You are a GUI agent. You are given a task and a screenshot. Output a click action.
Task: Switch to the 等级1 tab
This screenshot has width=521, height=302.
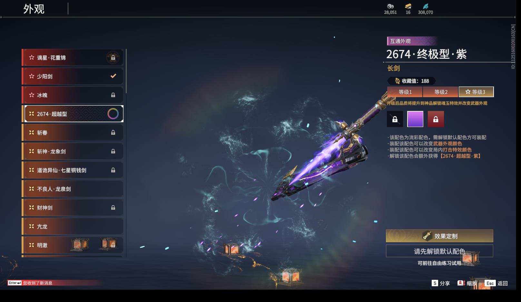[x=405, y=92]
